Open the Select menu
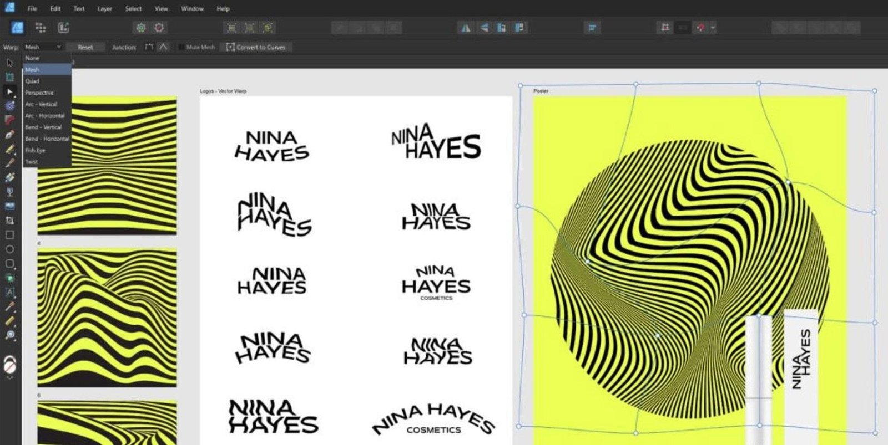Image resolution: width=888 pixels, height=445 pixels. coord(133,9)
